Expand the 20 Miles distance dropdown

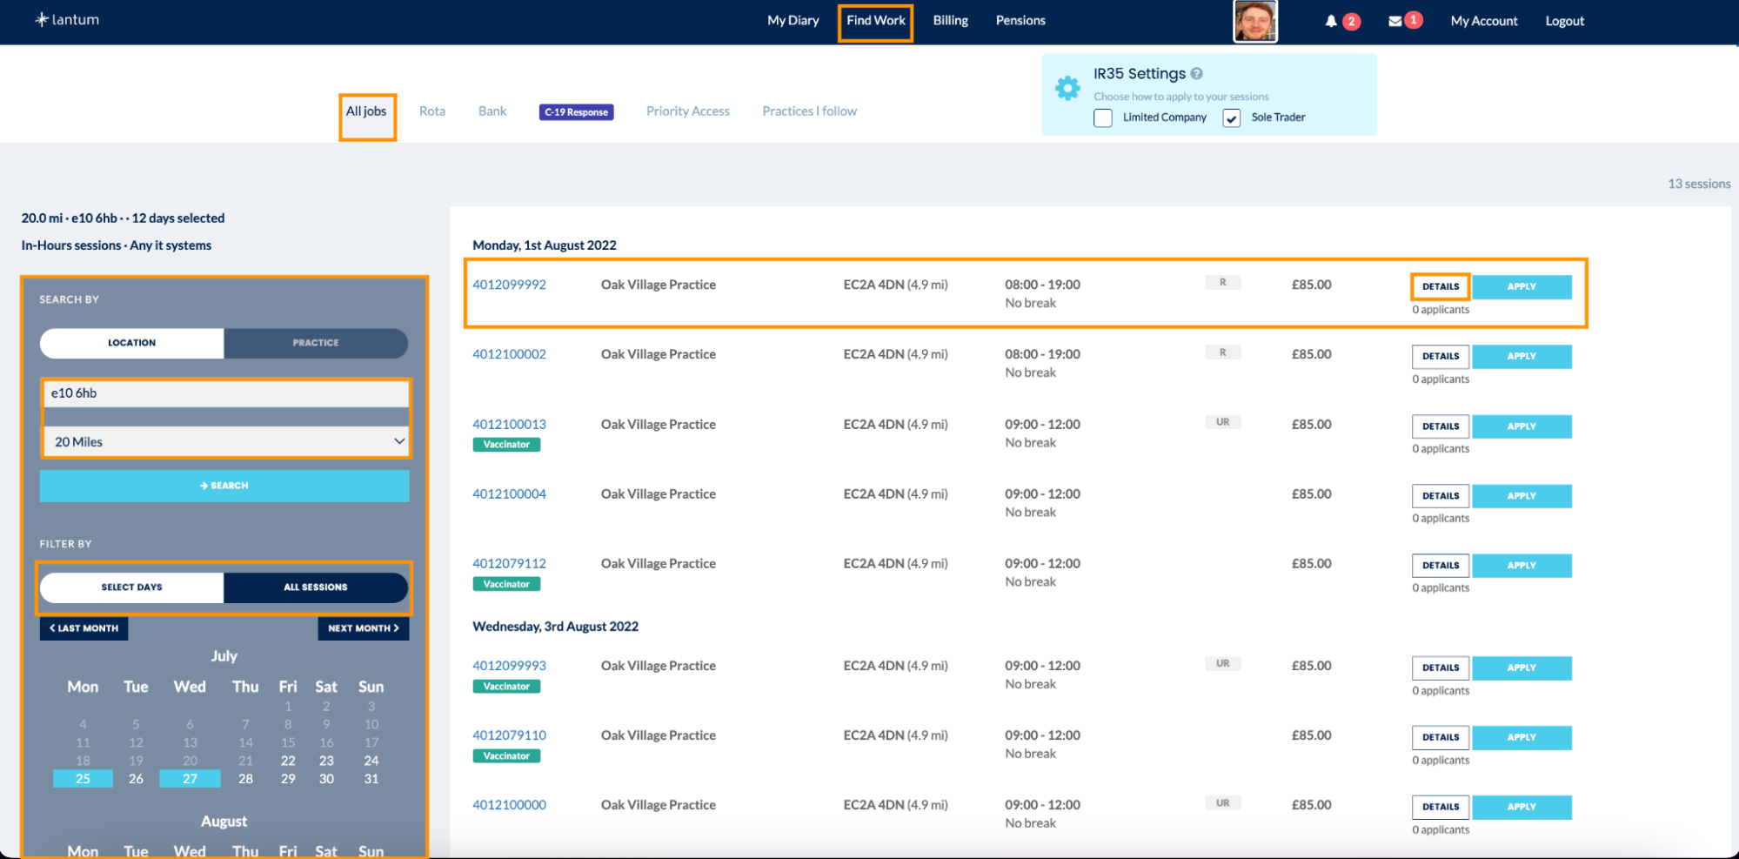[225, 442]
